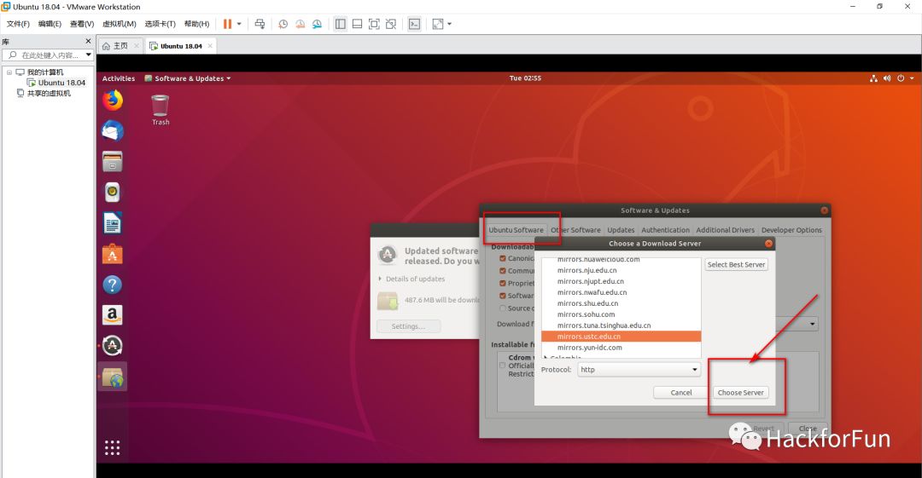Open the Amazon icon in the dock
This screenshot has height=478, width=922.
point(113,315)
